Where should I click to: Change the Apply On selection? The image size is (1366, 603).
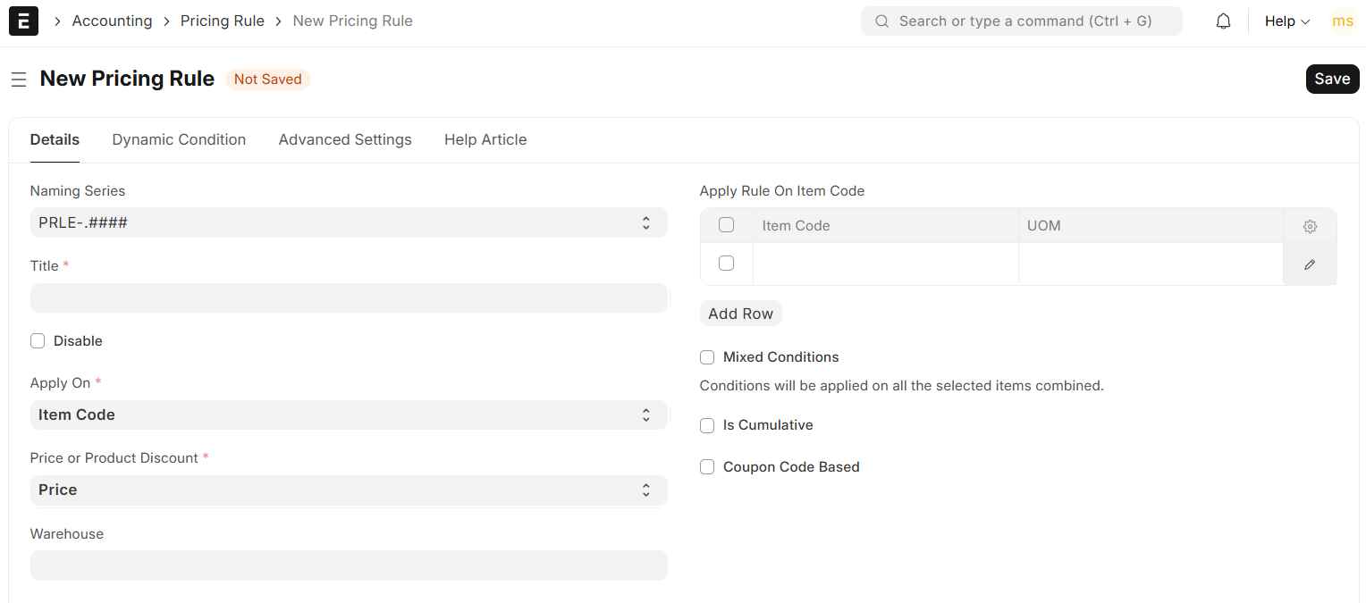pos(349,415)
